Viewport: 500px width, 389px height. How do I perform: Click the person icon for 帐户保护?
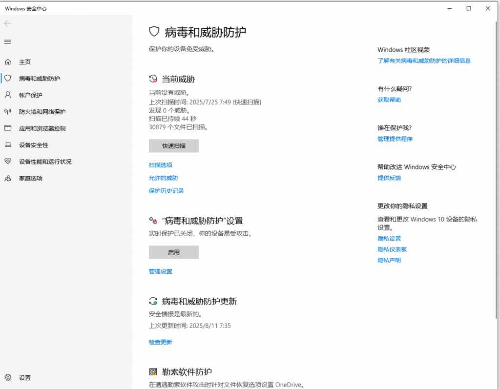tap(8, 95)
